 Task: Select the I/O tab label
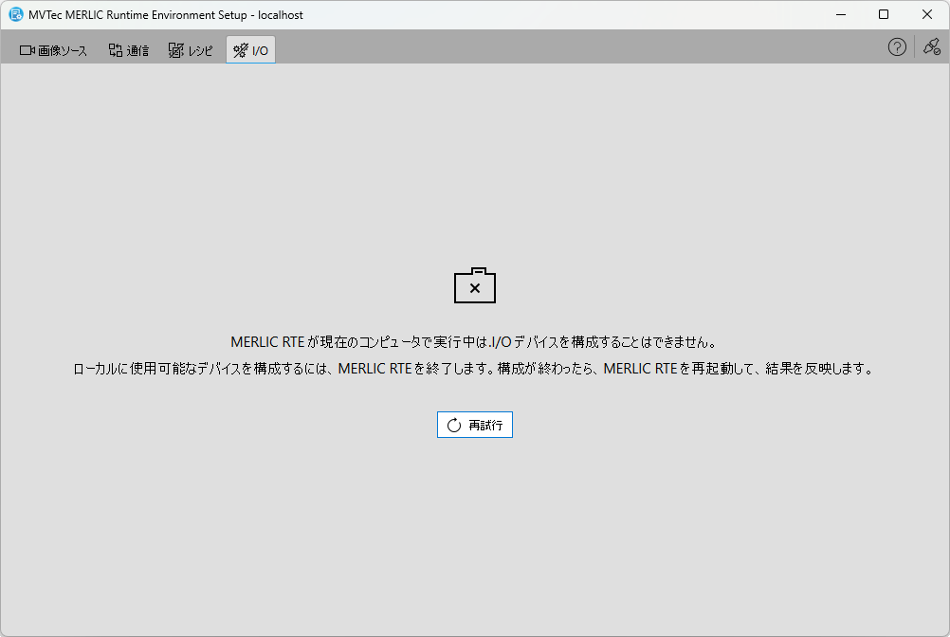(260, 51)
